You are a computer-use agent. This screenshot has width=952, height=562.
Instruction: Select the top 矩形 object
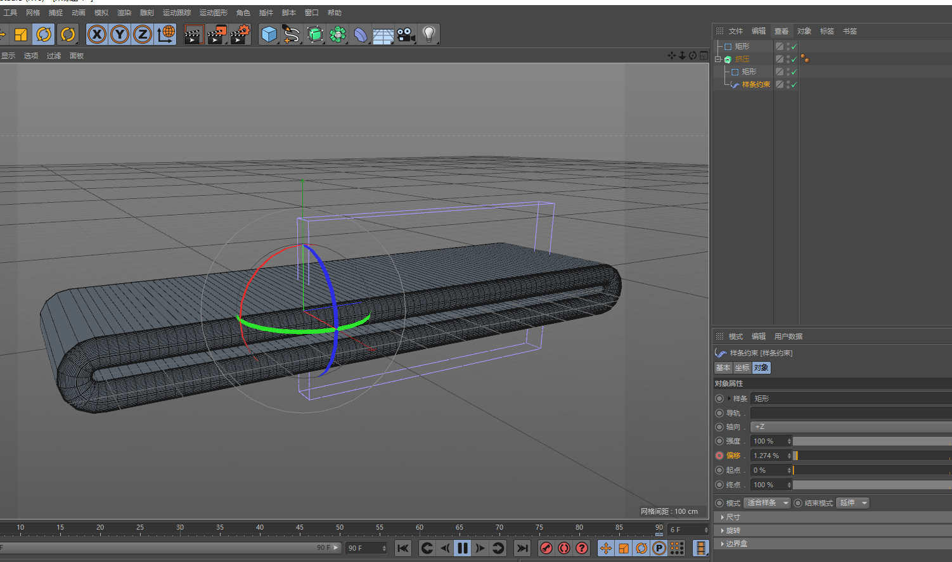tap(742, 46)
